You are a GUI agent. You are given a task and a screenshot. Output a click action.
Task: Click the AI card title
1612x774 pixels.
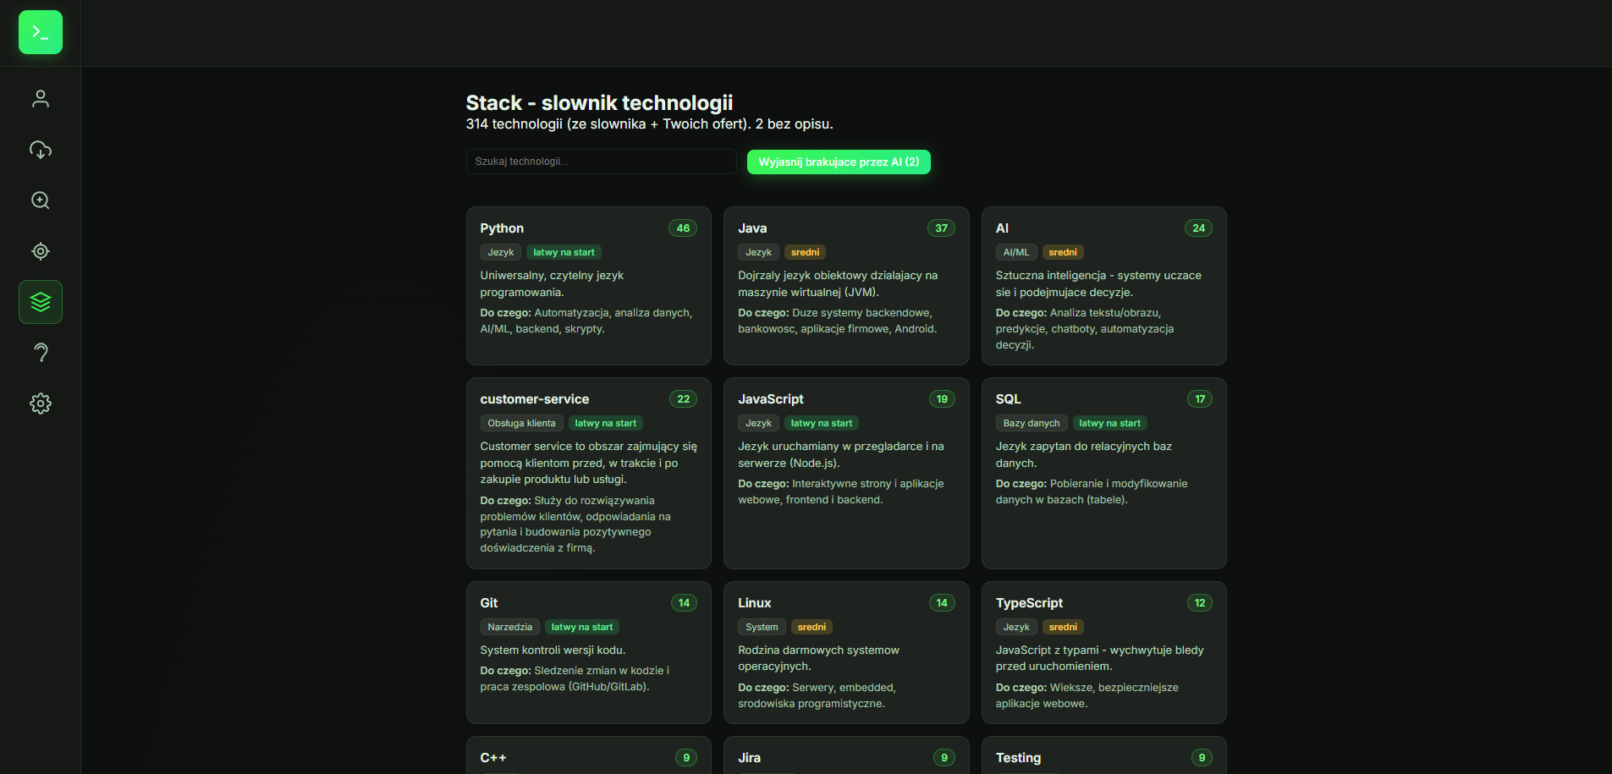1002,228
